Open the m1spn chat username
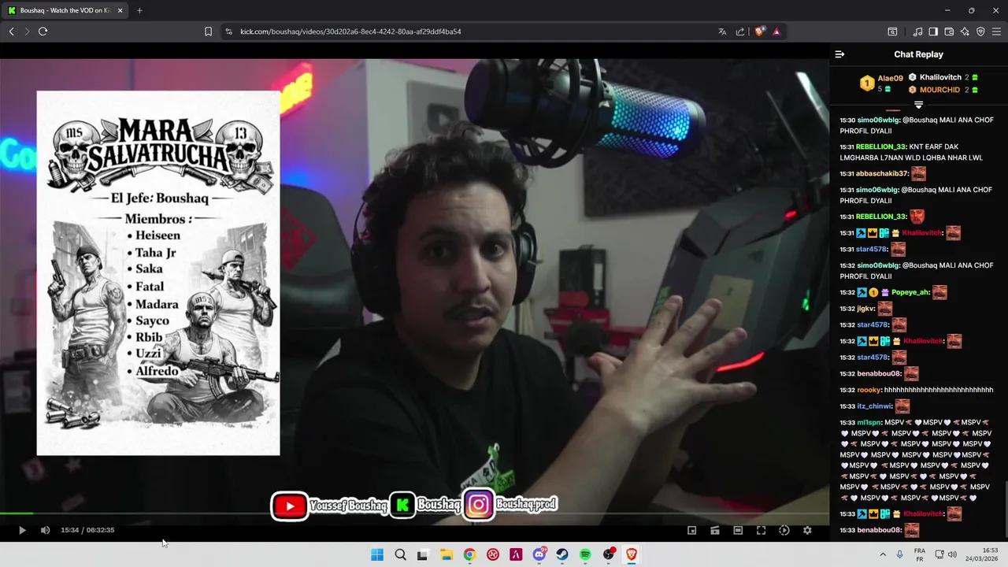 869,423
